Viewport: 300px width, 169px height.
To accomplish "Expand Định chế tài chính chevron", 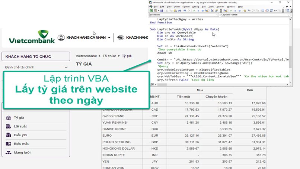I will (66, 67).
